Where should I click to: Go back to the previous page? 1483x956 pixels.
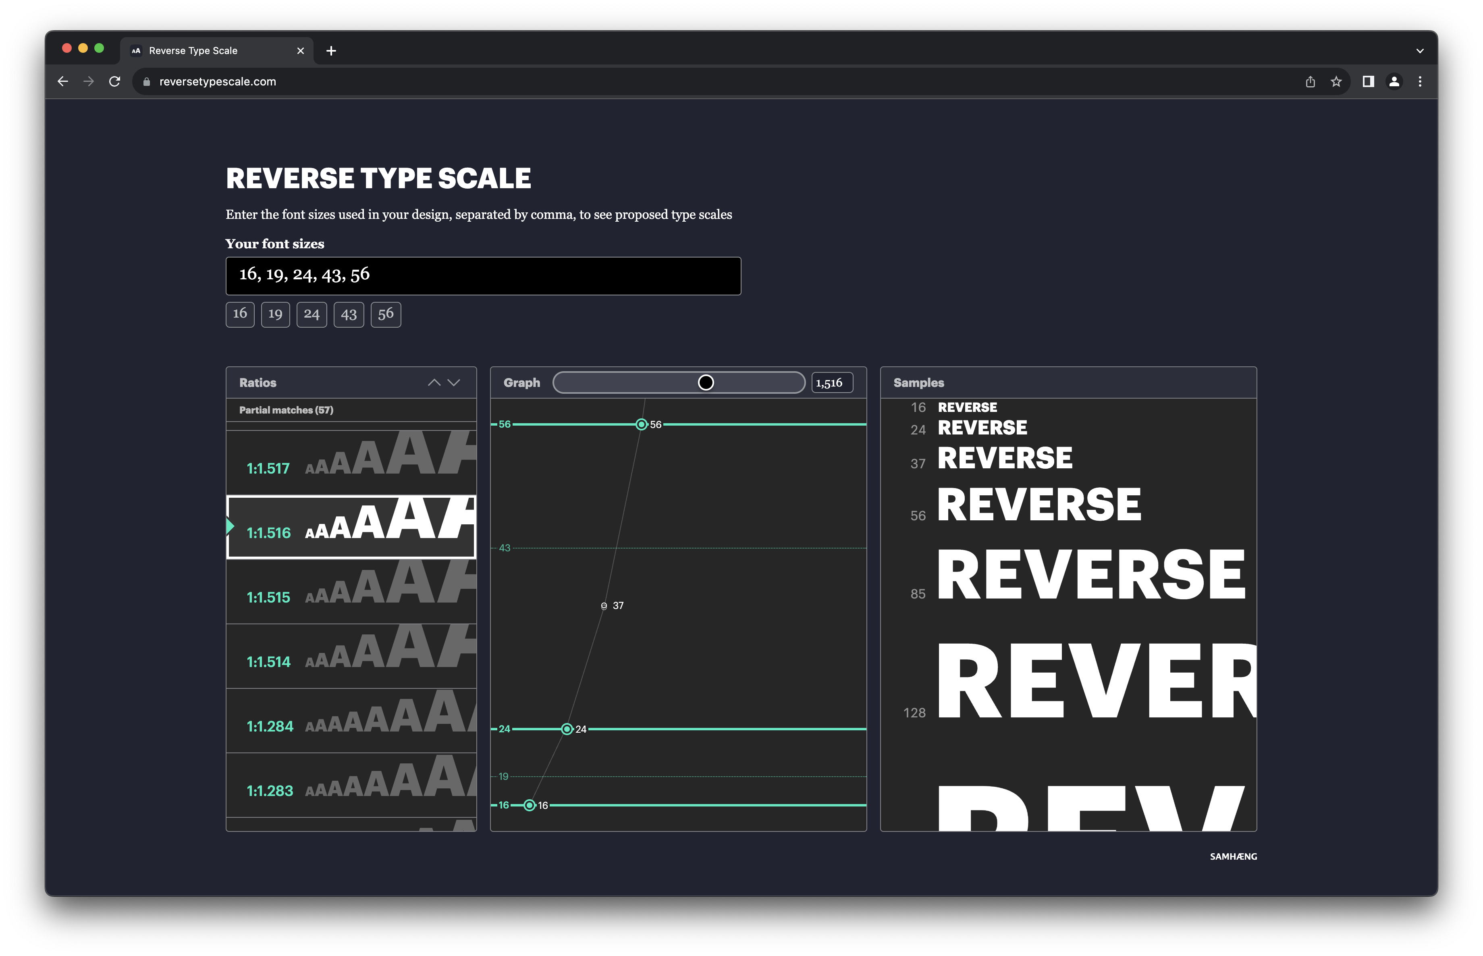click(63, 81)
